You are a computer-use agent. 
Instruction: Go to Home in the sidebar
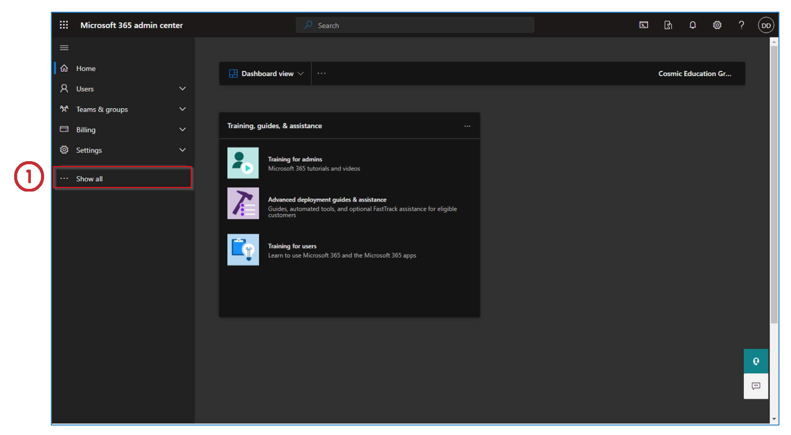point(86,69)
